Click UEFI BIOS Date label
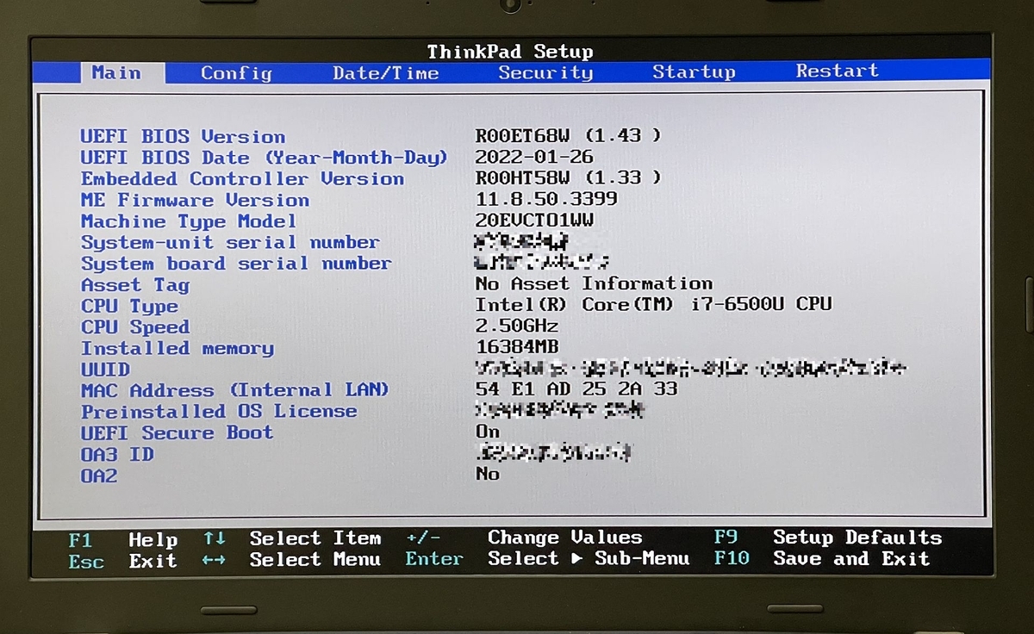Screen dimensions: 1034x634 (x=265, y=158)
